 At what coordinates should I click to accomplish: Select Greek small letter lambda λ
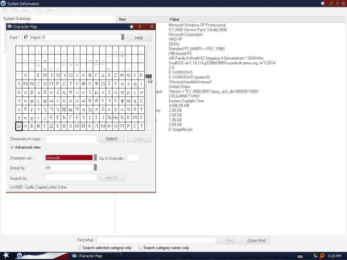point(90,92)
